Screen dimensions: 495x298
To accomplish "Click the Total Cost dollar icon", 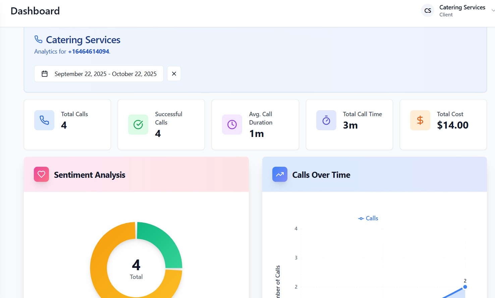I will (x=420, y=120).
